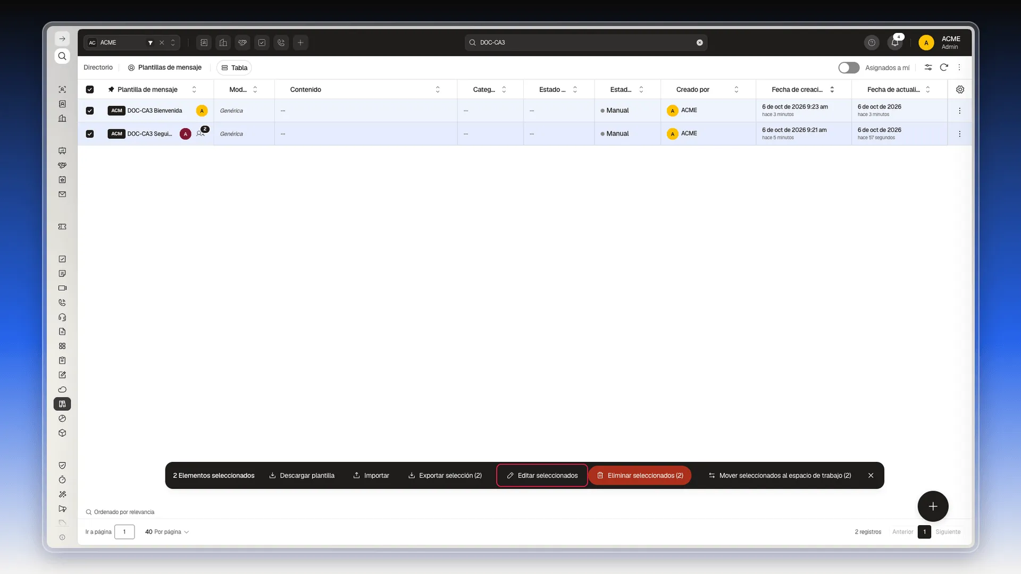Click the table settings gear icon
Screen dimensions: 1021x574
pyautogui.click(x=960, y=89)
